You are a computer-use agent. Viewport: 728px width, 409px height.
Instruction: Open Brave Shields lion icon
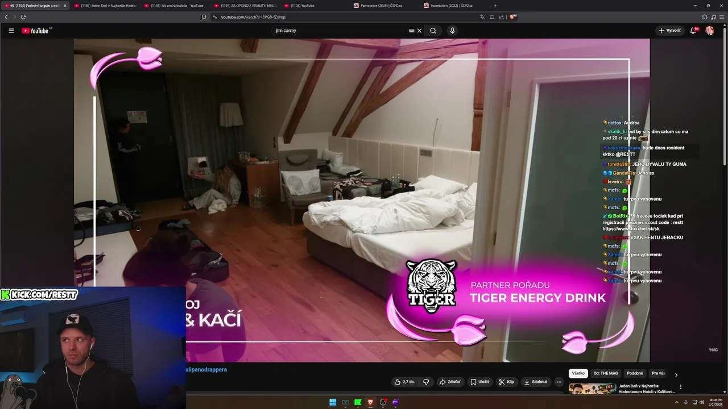tap(512, 17)
